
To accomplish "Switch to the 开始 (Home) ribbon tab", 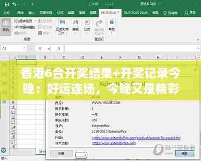I will [21, 13].
